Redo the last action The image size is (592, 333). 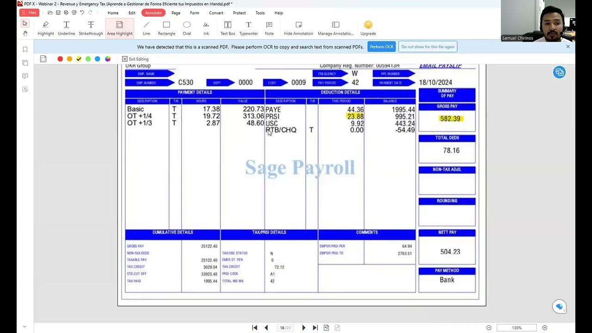point(90,12)
